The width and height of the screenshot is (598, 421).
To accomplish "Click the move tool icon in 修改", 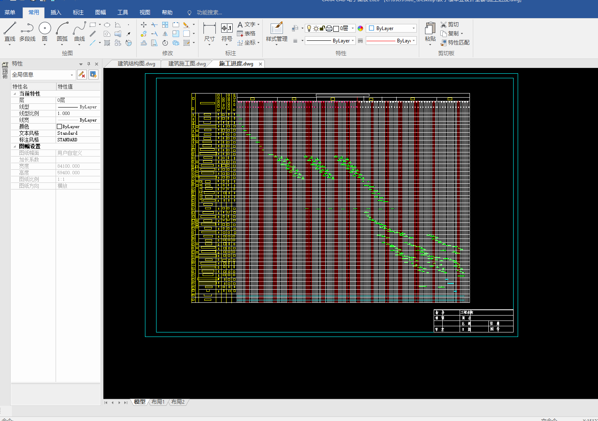I will [143, 25].
